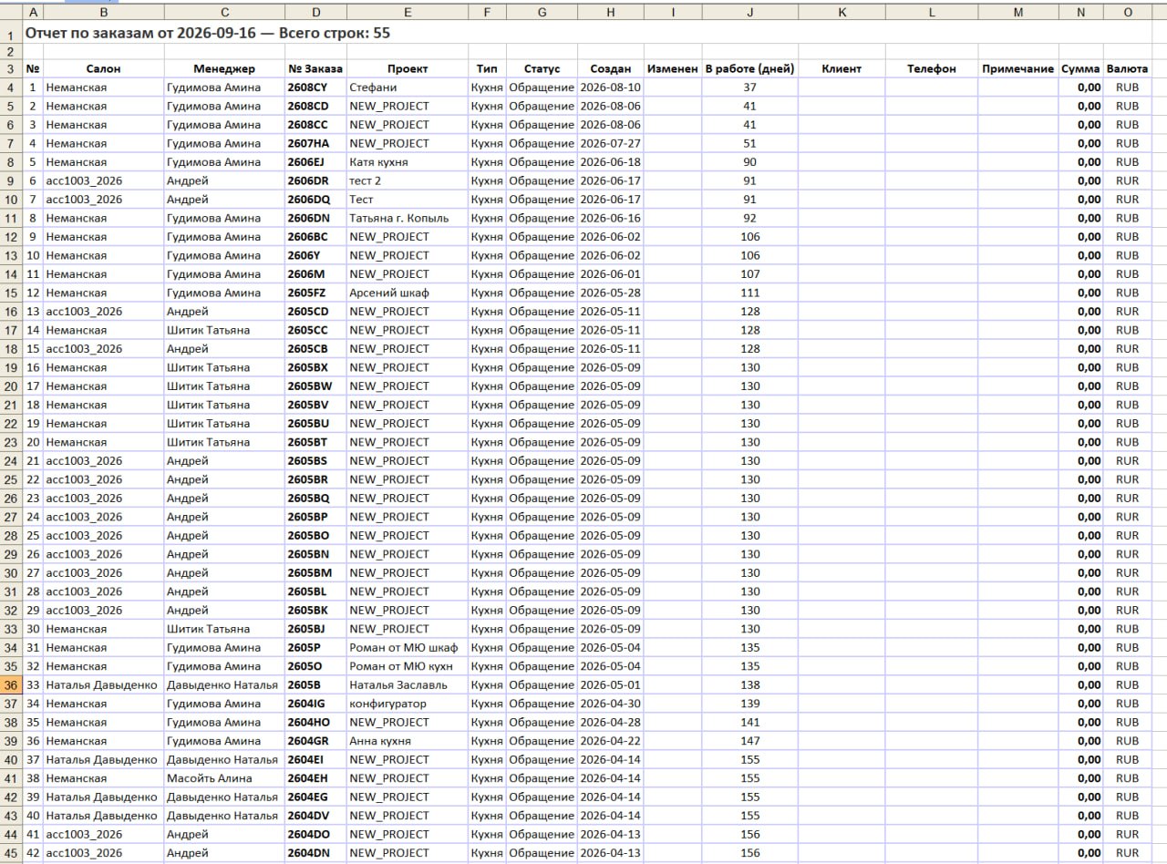The height and width of the screenshot is (864, 1167).
Task: Click the 'Валюта' column header cell
Action: tap(1128, 68)
